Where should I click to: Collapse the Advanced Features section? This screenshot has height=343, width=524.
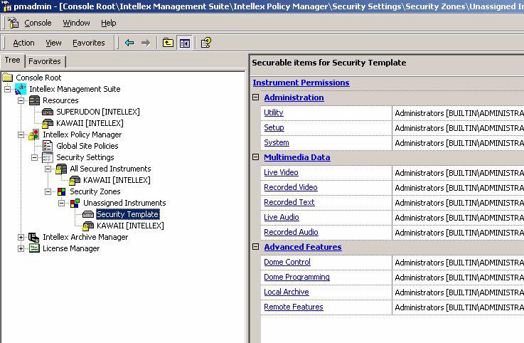pyautogui.click(x=256, y=247)
